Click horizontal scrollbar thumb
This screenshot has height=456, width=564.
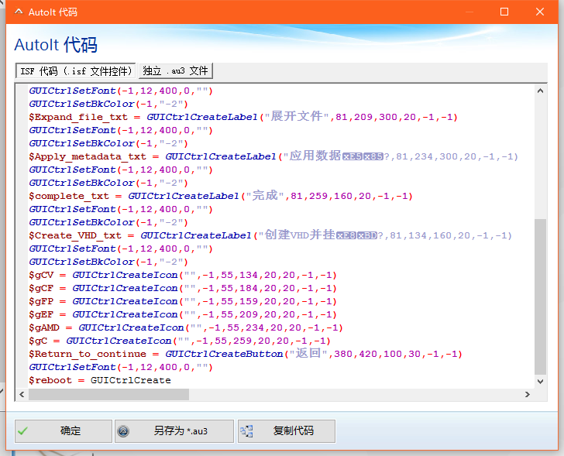pyautogui.click(x=108, y=394)
